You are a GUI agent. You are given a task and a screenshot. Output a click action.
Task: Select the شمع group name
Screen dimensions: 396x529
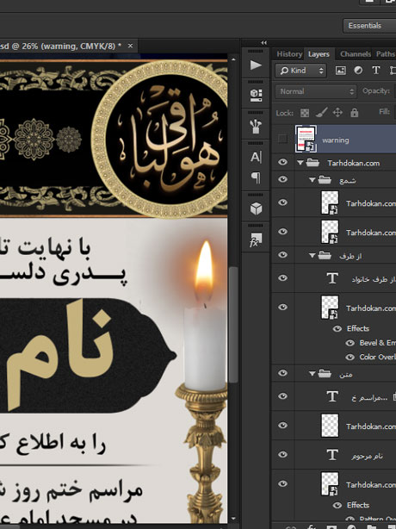click(x=348, y=180)
